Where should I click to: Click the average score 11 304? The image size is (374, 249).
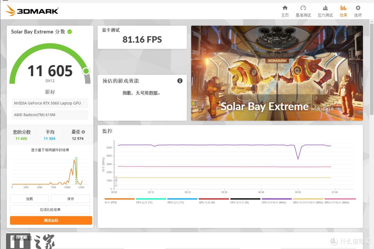click(50, 139)
